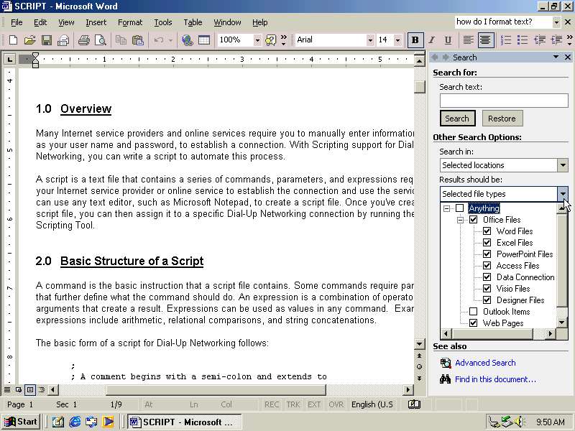
Task: Decrease the indent
Action: [540, 40]
